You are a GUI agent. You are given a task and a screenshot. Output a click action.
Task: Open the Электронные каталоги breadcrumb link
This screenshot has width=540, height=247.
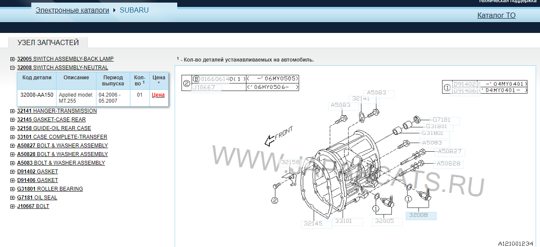tap(72, 10)
